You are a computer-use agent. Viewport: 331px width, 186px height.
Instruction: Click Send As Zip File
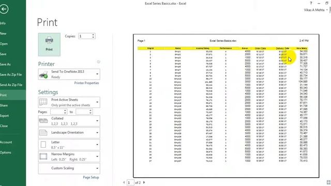pos(11,85)
